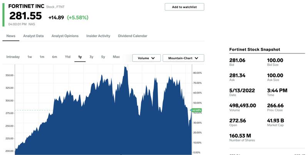Image resolution: width=308 pixels, height=155 pixels.
Task: Click the 272.56 Open value
Action: pyautogui.click(x=238, y=121)
